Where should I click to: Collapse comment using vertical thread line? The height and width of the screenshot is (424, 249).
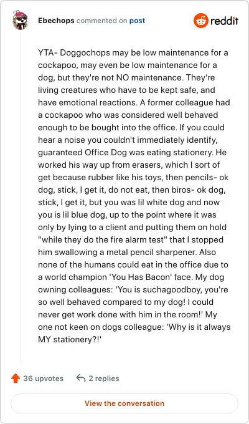(21, 198)
